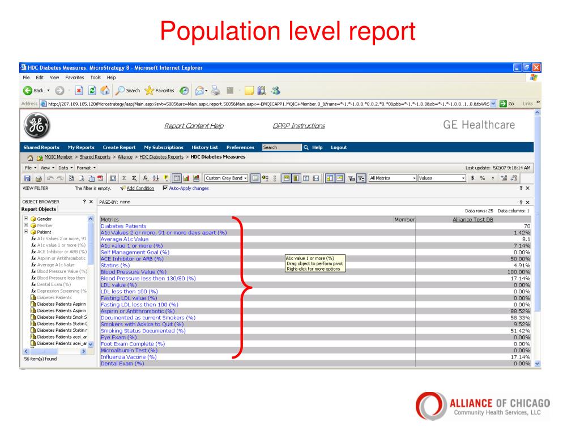Image resolution: width=580 pixels, height=435 pixels.
Task: Click the Decrease decimal icon
Action: (x=514, y=178)
